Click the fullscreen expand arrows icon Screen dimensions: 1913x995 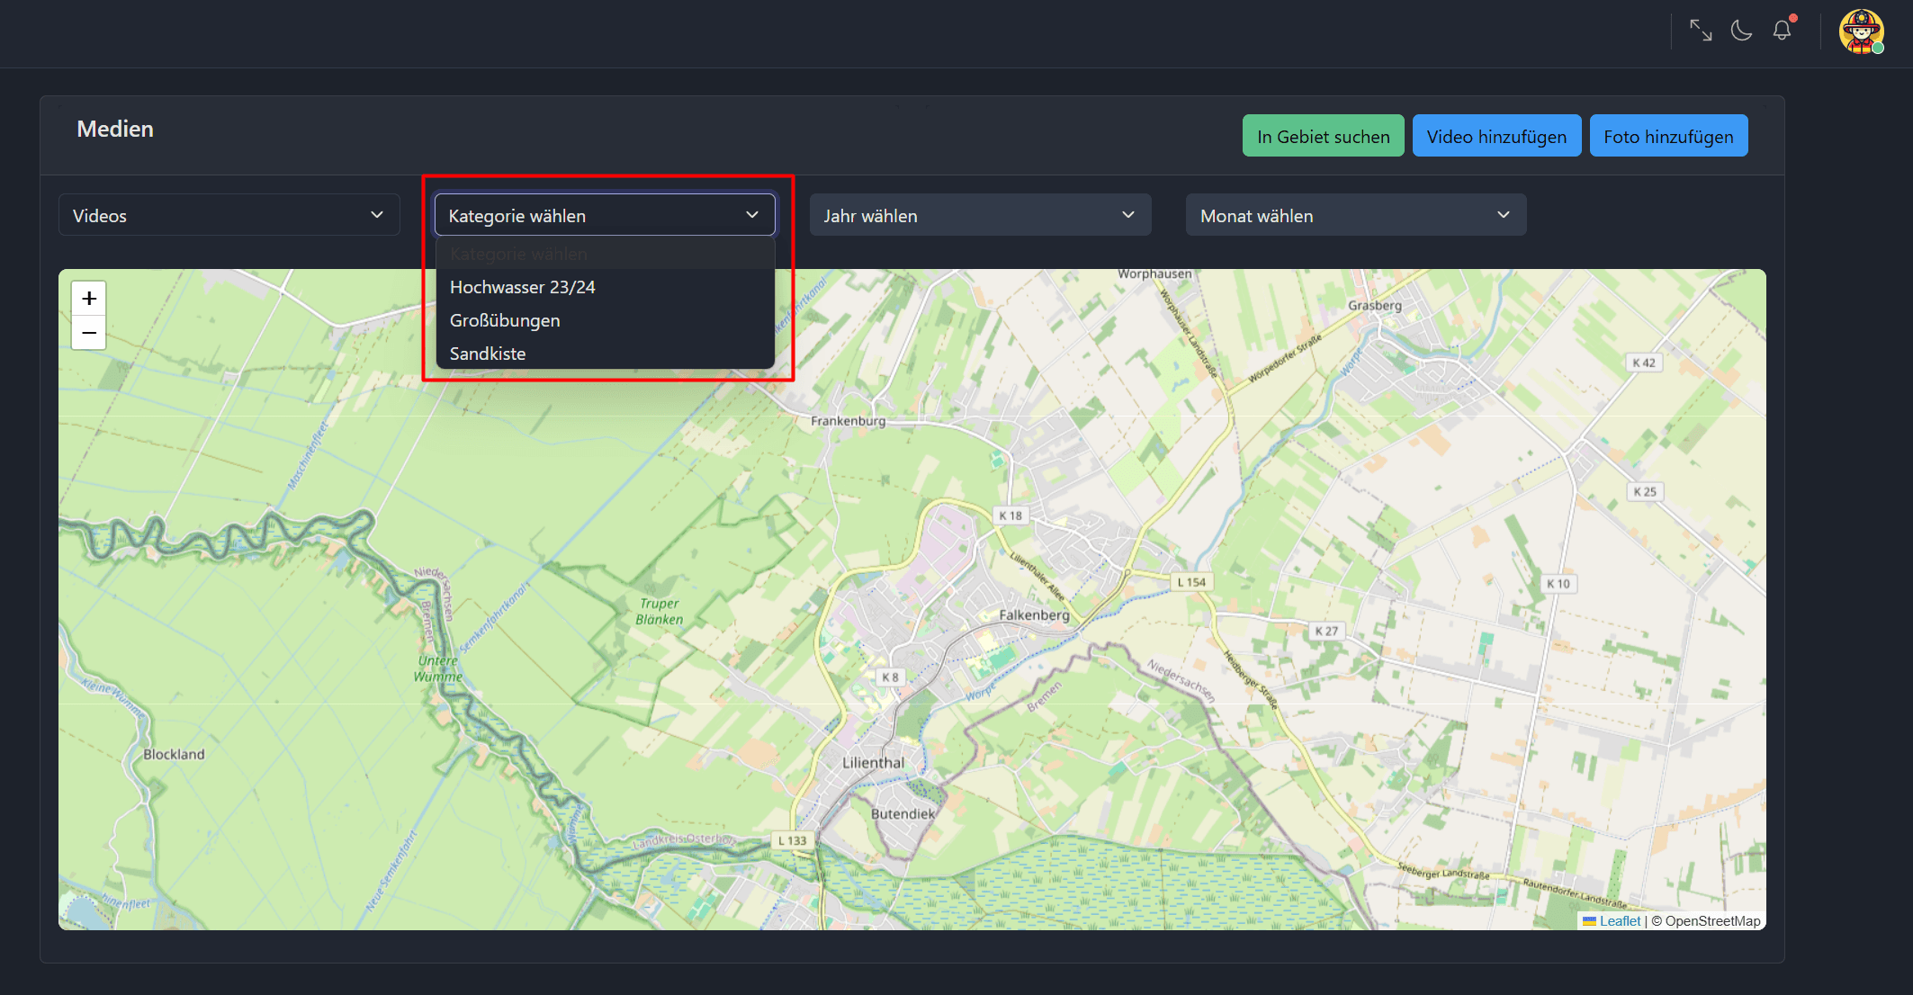tap(1700, 31)
